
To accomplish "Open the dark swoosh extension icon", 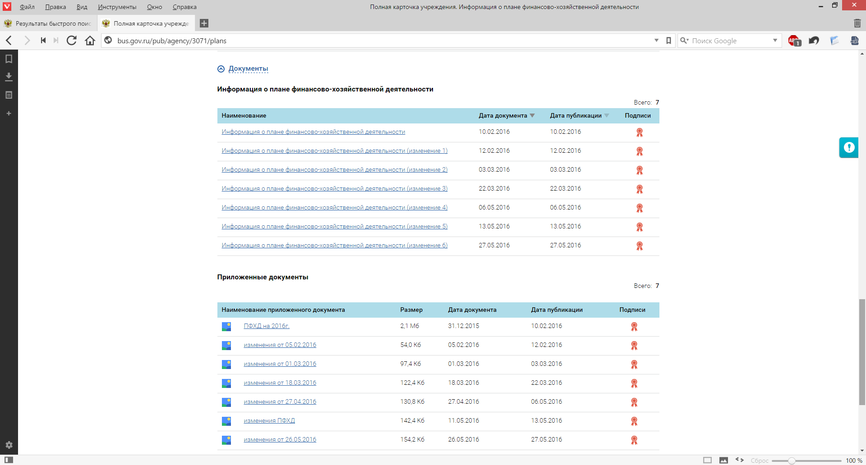I will (x=814, y=41).
